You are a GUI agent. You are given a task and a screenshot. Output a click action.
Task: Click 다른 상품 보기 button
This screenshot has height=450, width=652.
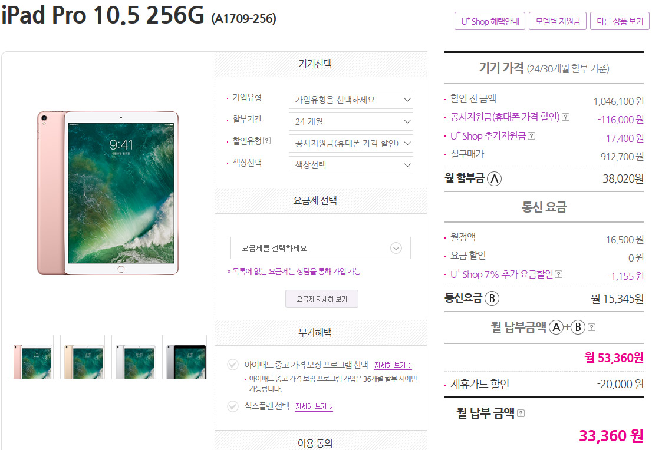coord(620,21)
